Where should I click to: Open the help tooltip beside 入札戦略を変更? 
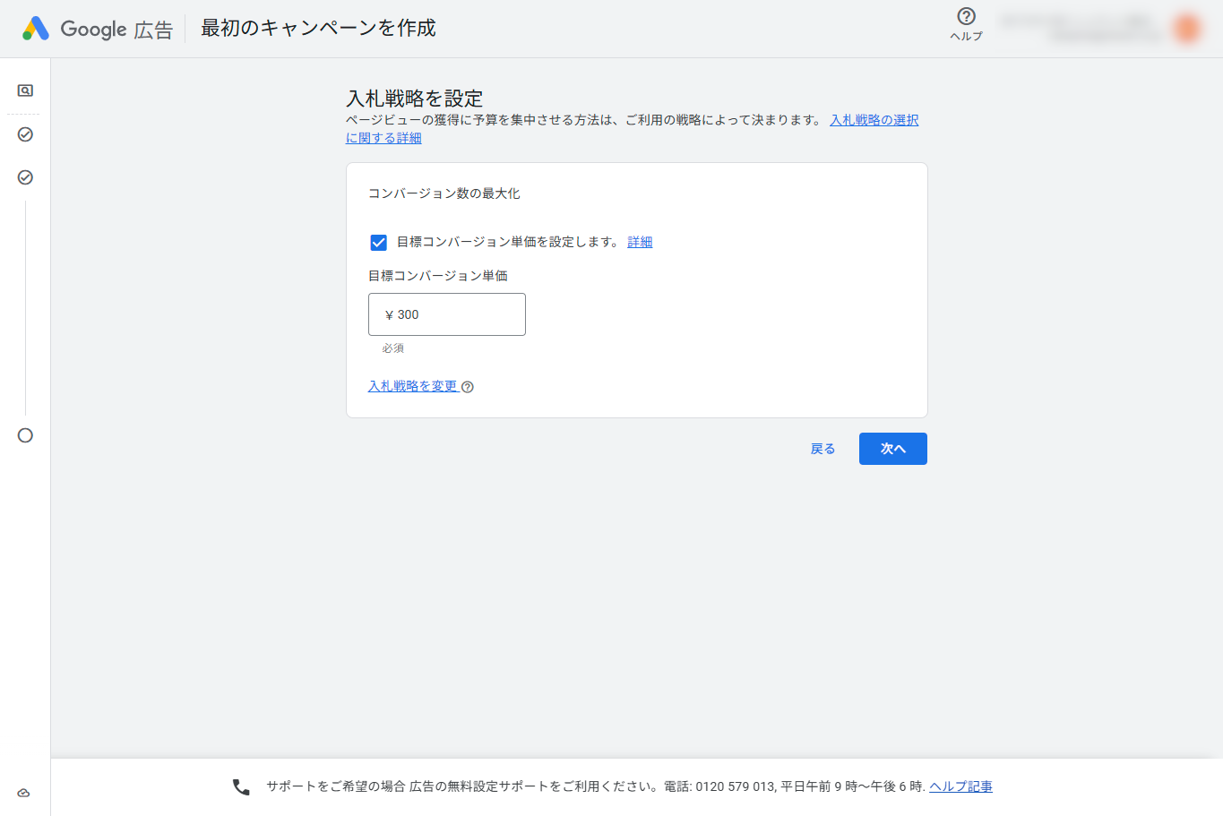(467, 386)
